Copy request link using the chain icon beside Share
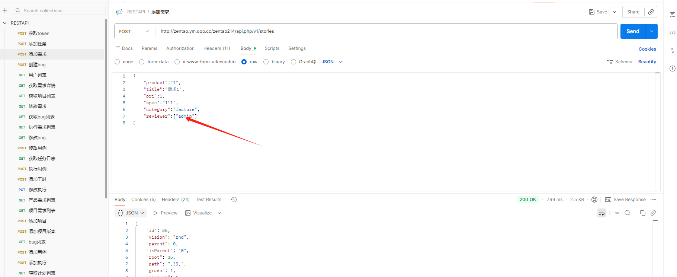677x277 pixels. 651,12
